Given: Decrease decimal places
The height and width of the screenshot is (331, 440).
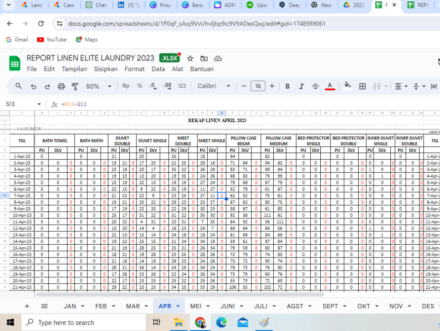Looking at the screenshot, I should (154, 86).
